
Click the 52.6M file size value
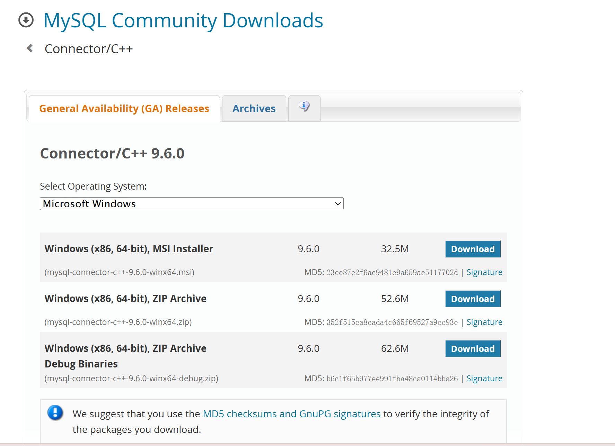[x=395, y=299]
